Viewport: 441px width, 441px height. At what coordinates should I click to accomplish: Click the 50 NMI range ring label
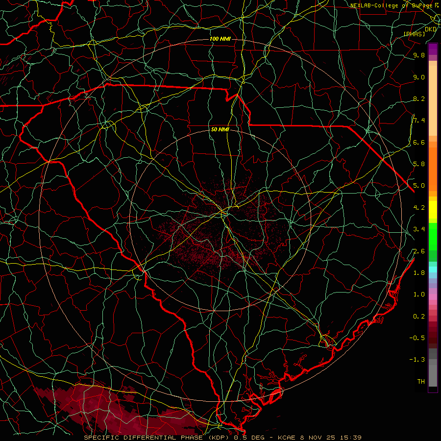tap(220, 129)
